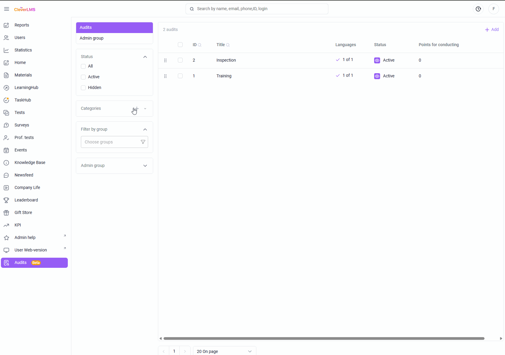Click the drag handle for Inspection row
Screen dimensions: 505x355
click(165, 60)
